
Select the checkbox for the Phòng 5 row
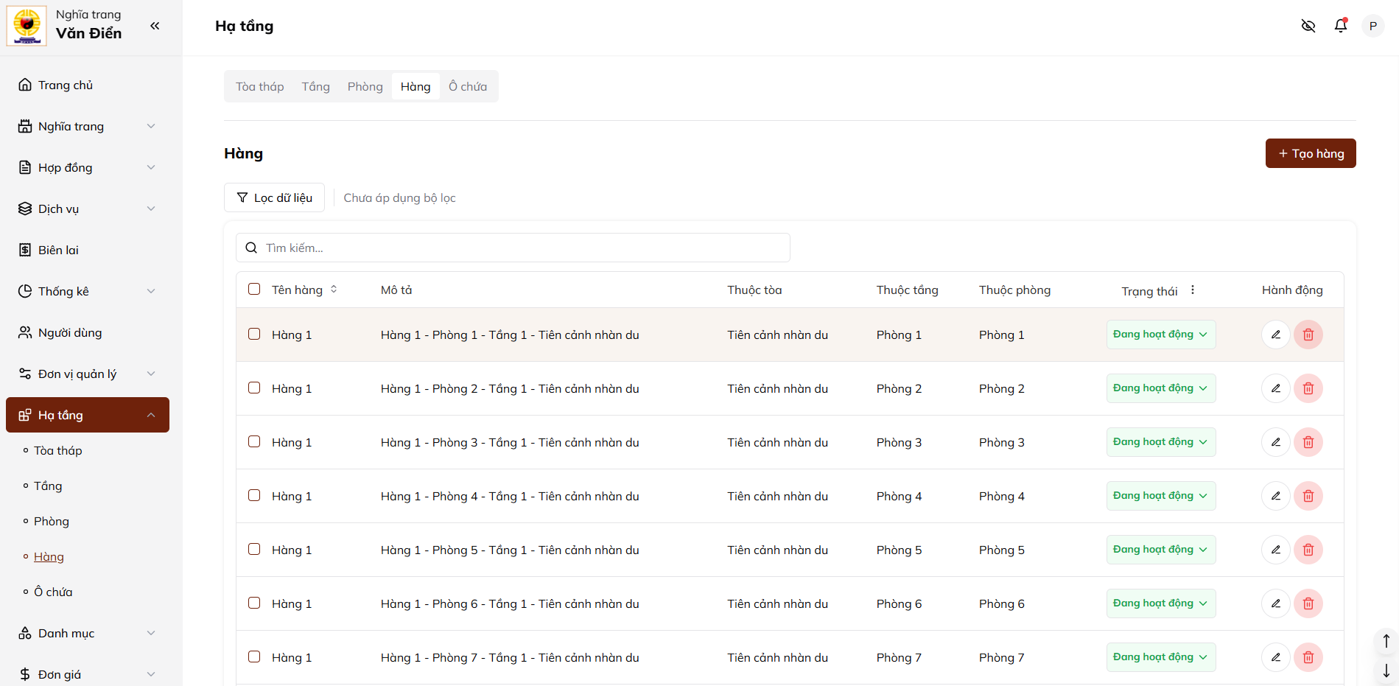point(254,549)
